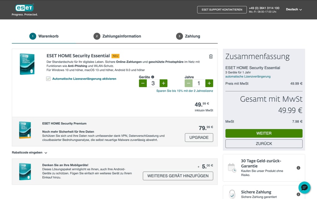The height and width of the screenshot is (199, 317).
Task: Click the calendar icon of money-back guarantee
Action: [x=232, y=168]
